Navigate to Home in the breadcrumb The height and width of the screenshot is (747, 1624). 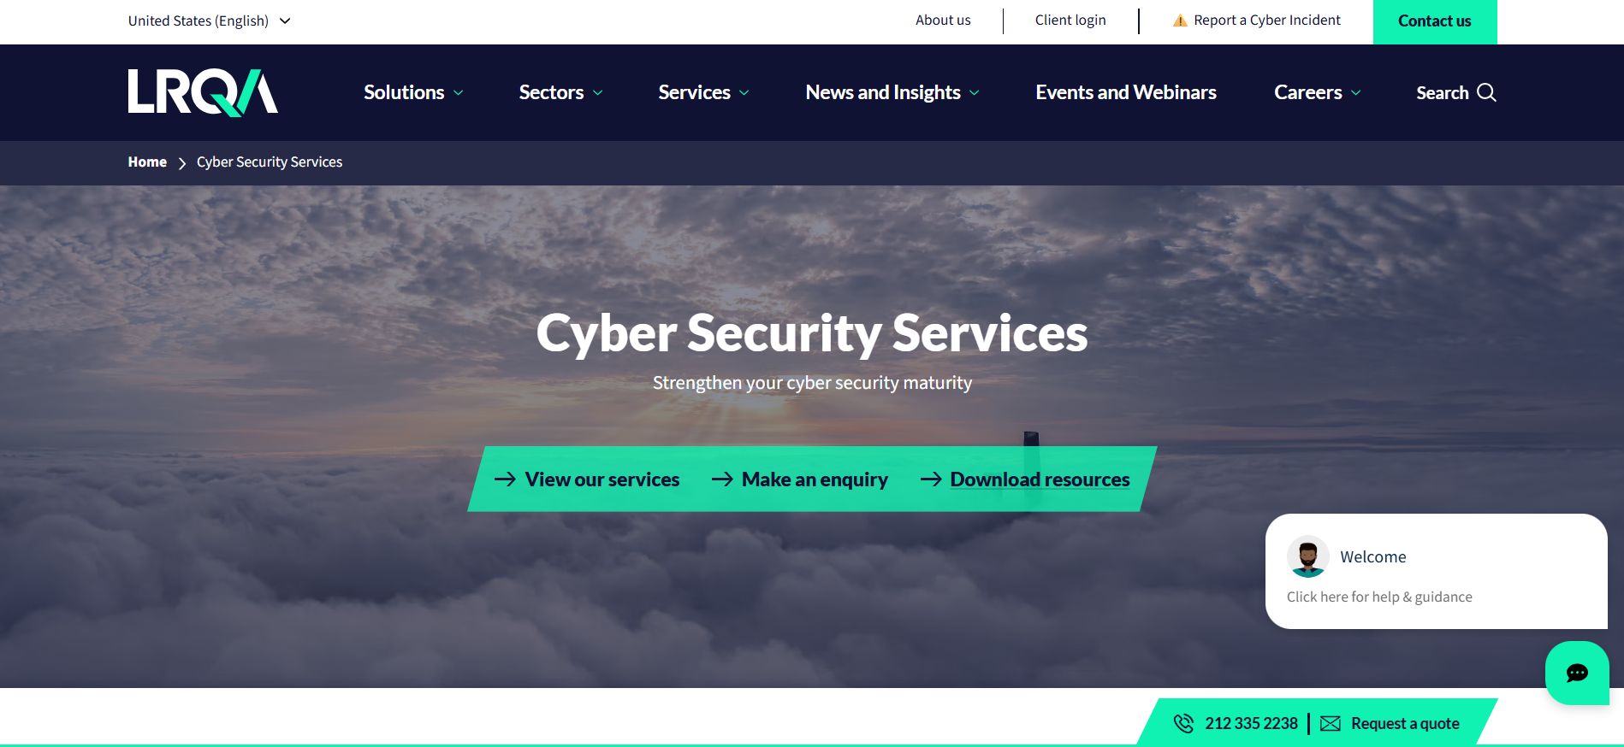coord(147,162)
